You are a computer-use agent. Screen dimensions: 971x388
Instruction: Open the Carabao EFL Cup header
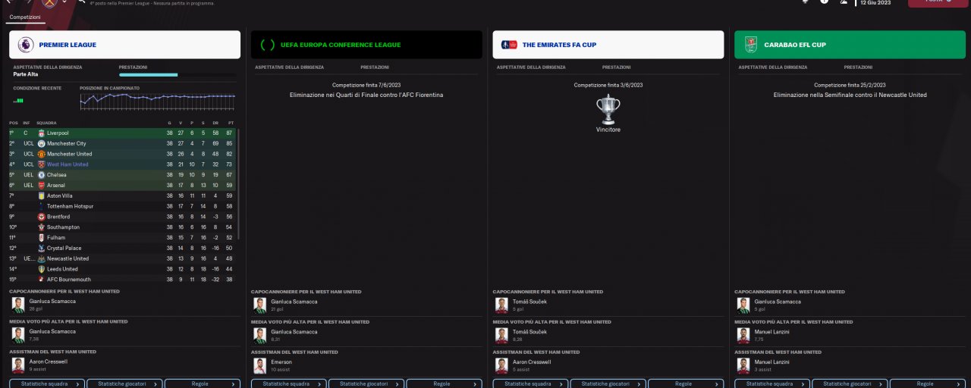point(850,45)
